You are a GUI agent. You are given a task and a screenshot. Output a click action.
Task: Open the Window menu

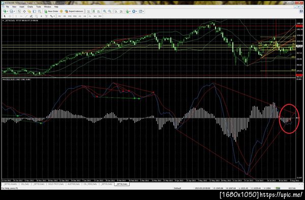coord(47,7)
